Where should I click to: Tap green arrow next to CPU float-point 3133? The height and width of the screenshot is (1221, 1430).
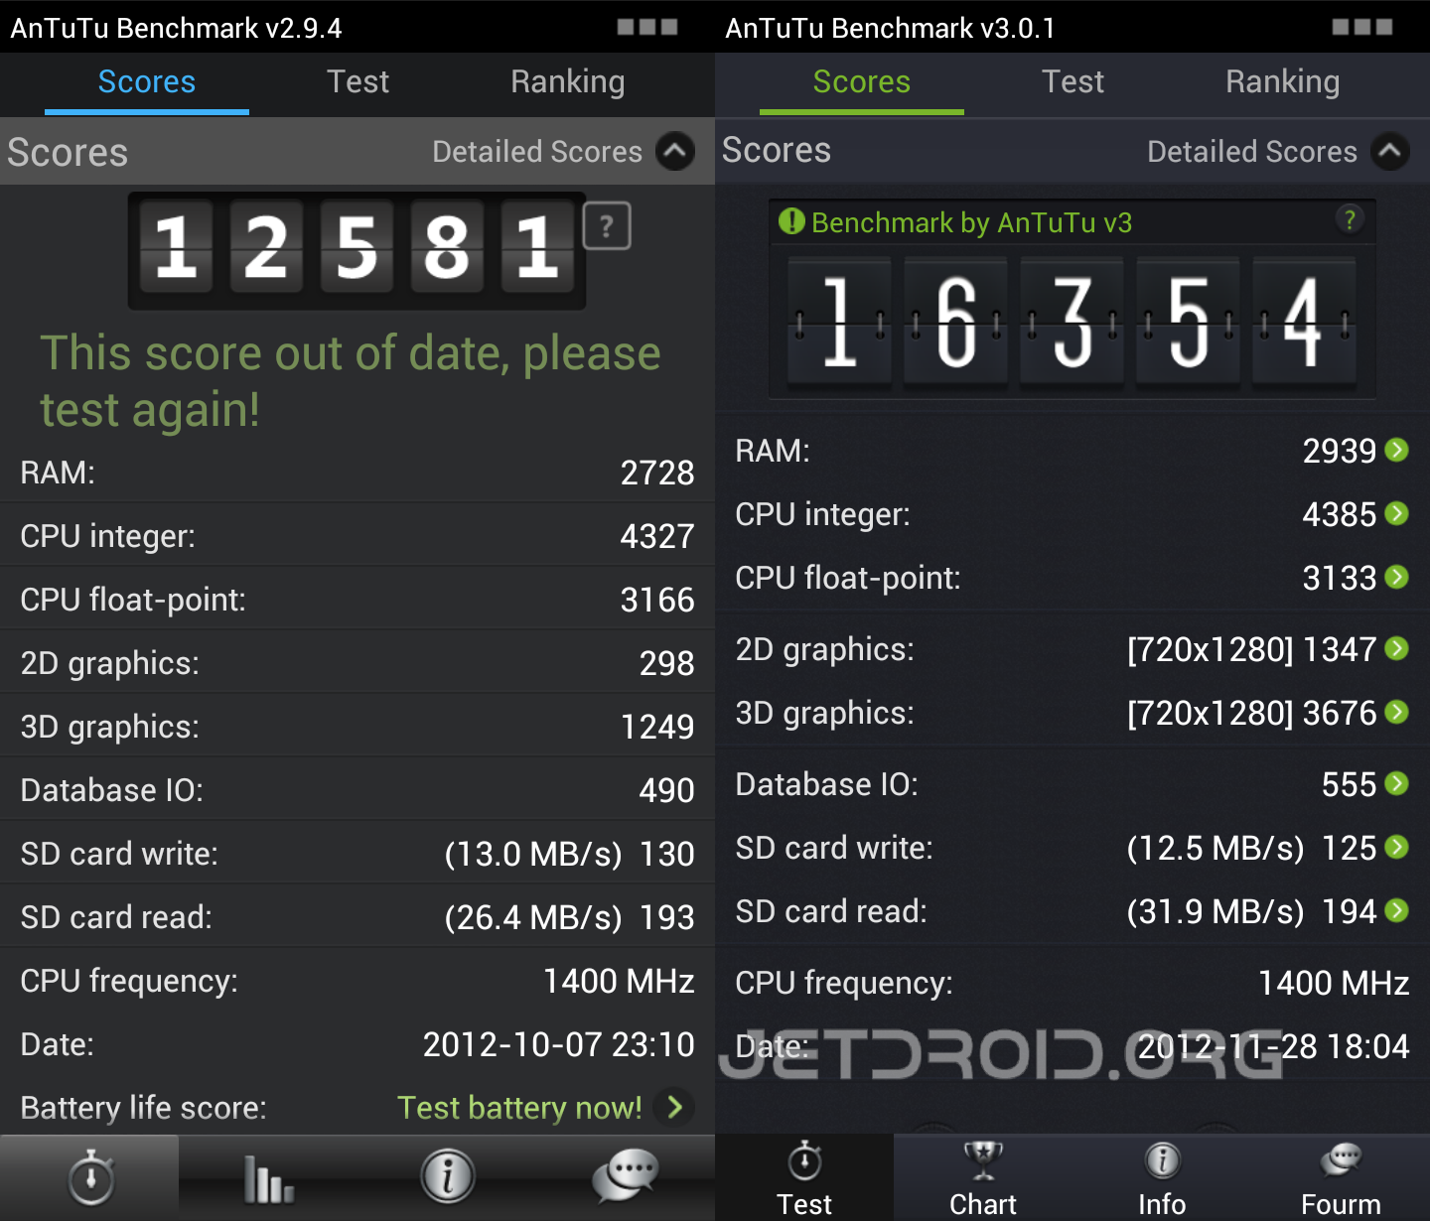click(1396, 577)
